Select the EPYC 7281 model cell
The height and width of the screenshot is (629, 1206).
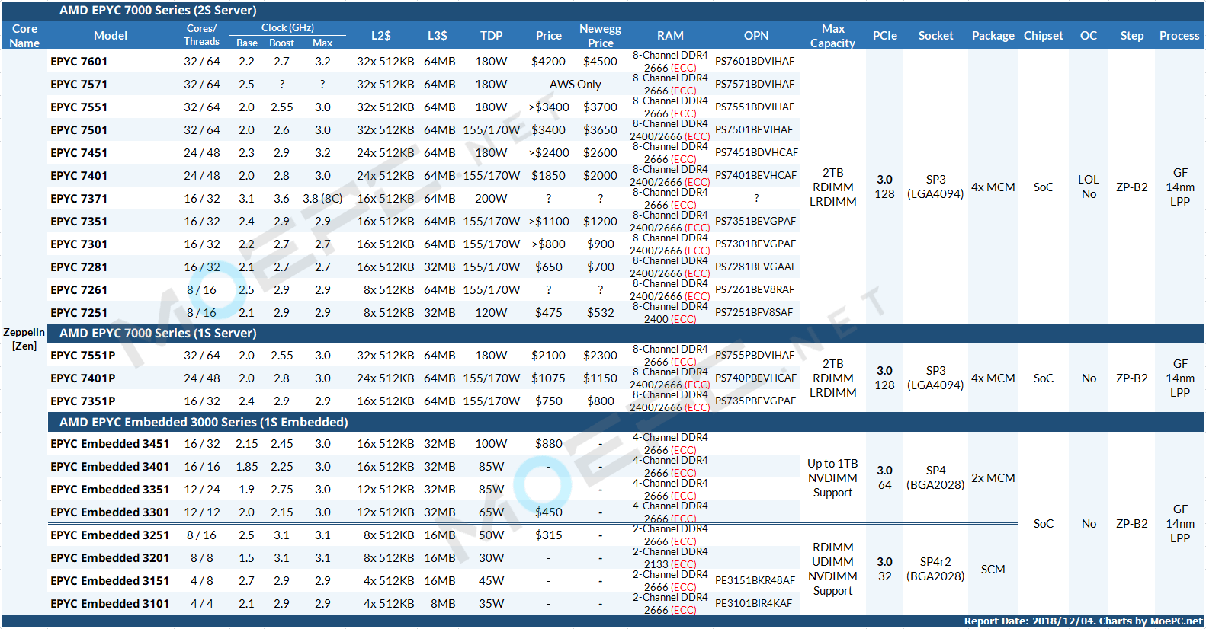pyautogui.click(x=79, y=267)
